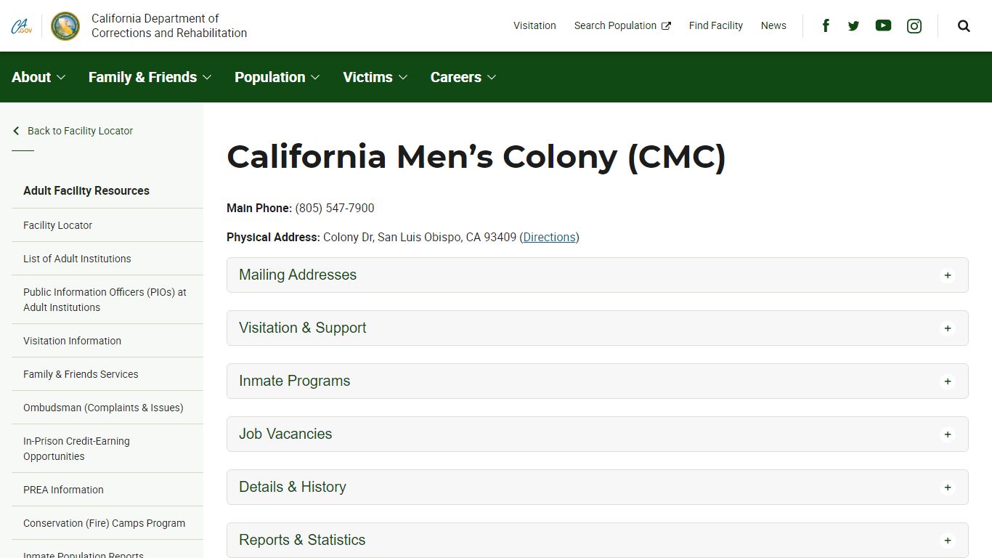
Task: Expand the Details & History accordion
Action: pyautogui.click(x=597, y=487)
